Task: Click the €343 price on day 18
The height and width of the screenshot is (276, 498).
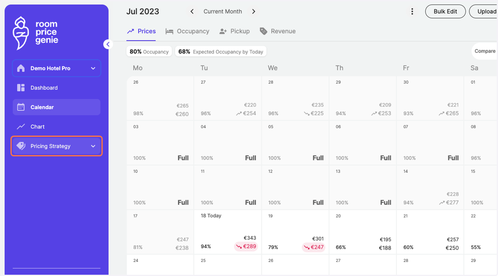Action: click(x=250, y=238)
